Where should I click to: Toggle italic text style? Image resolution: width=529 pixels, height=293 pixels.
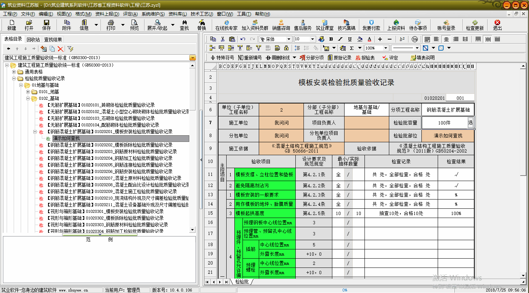[340, 39]
